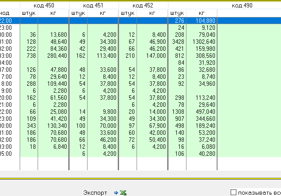
Task: Click the Экспорт label
Action: (95, 192)
